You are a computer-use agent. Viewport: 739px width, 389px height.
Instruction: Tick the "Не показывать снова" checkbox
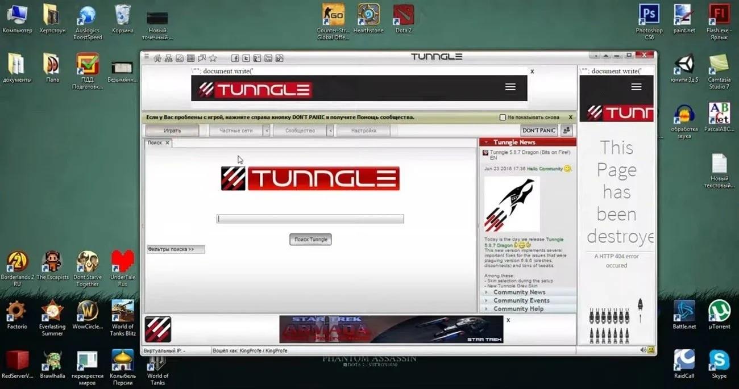tap(503, 118)
